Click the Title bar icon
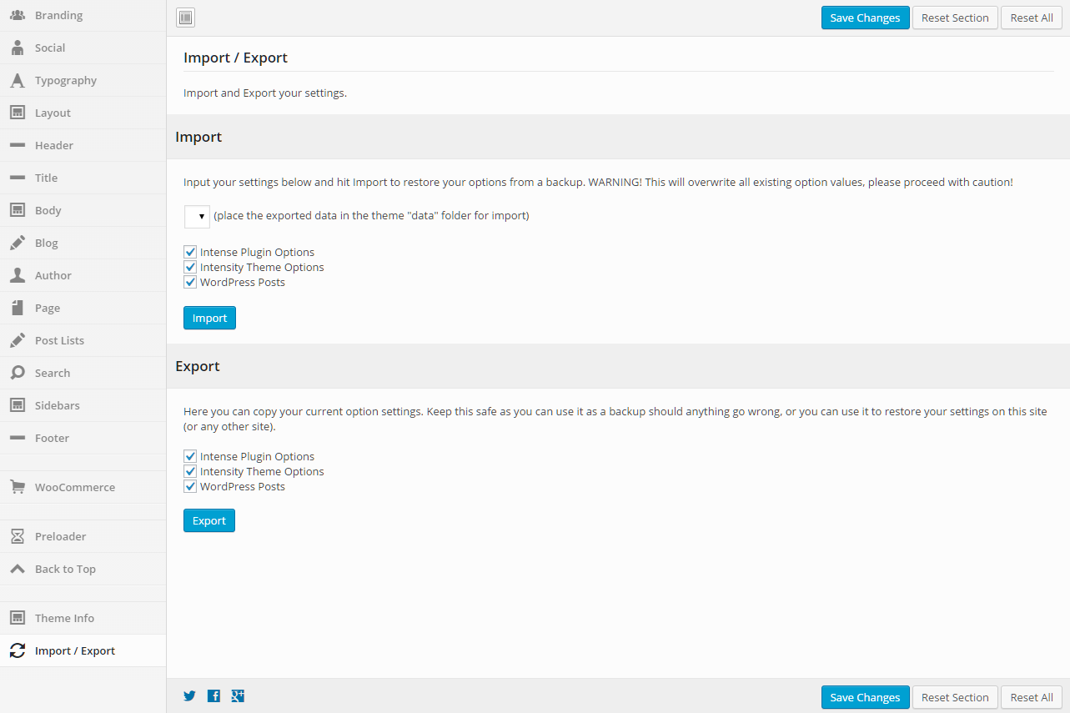The image size is (1070, 713). pyautogui.click(x=18, y=178)
